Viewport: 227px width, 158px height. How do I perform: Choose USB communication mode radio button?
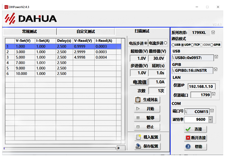point(173,45)
